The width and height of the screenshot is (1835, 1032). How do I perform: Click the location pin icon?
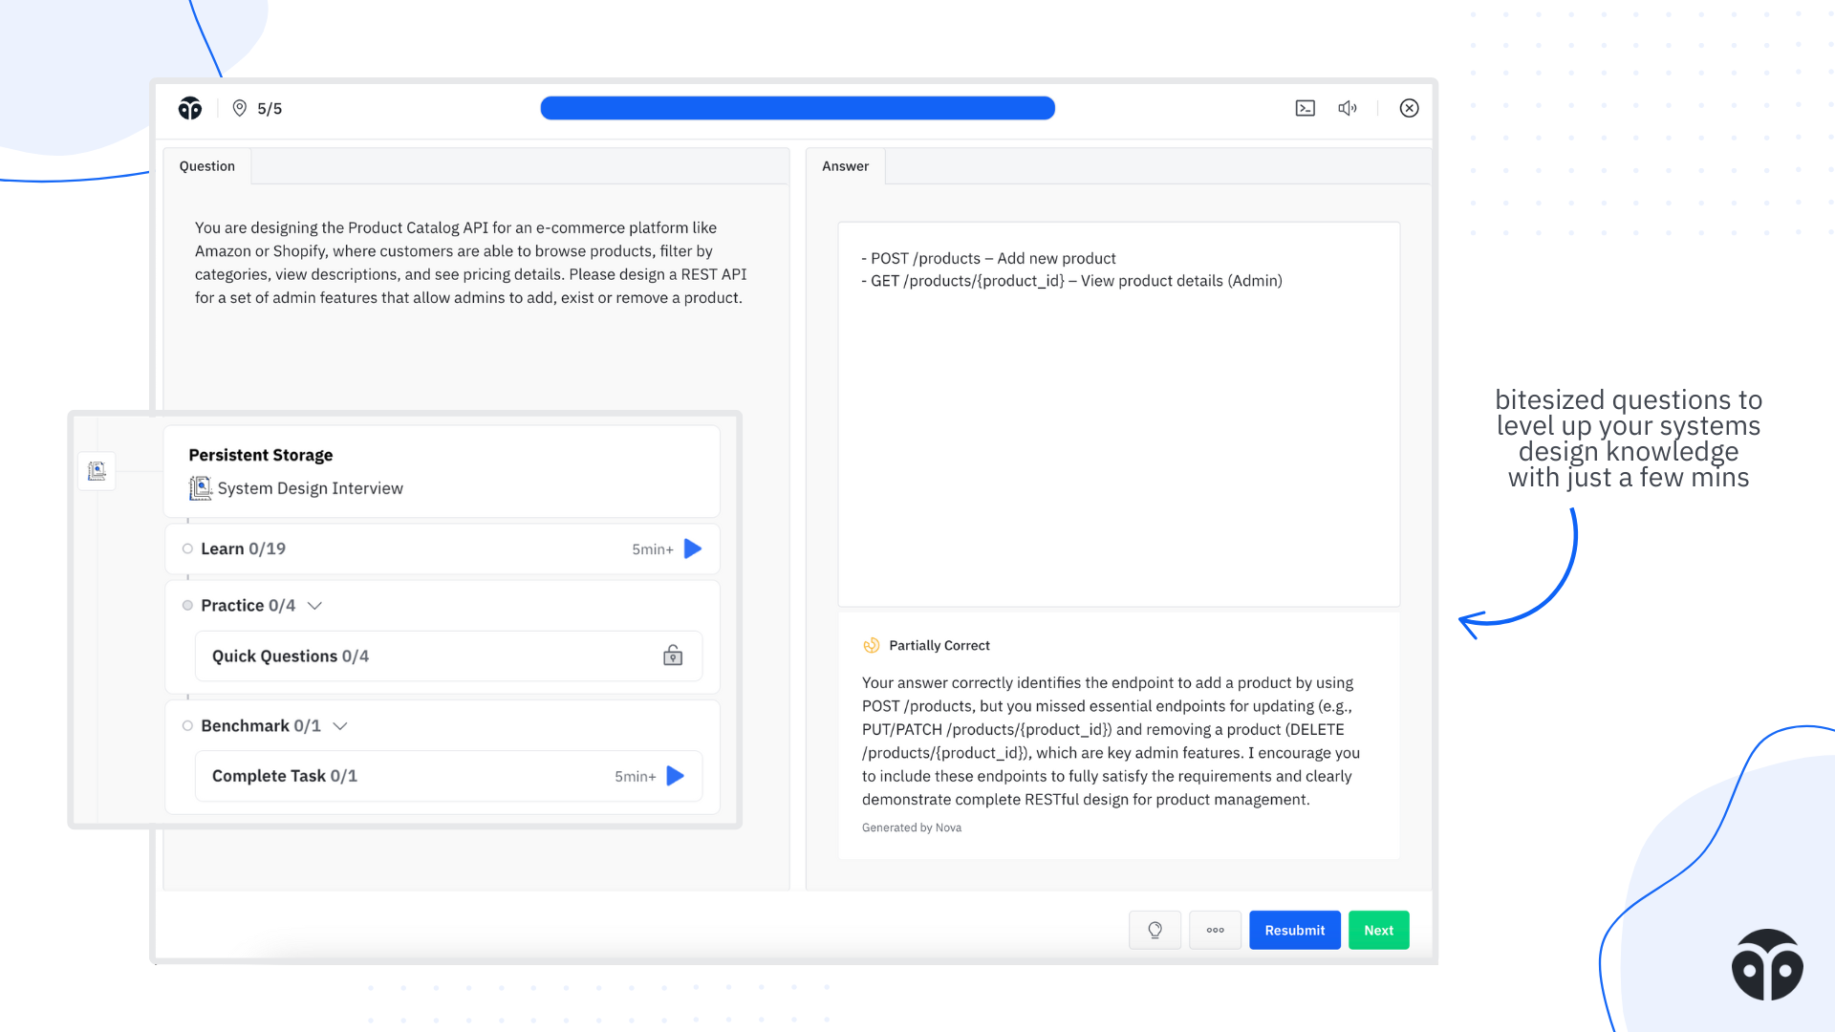[240, 108]
